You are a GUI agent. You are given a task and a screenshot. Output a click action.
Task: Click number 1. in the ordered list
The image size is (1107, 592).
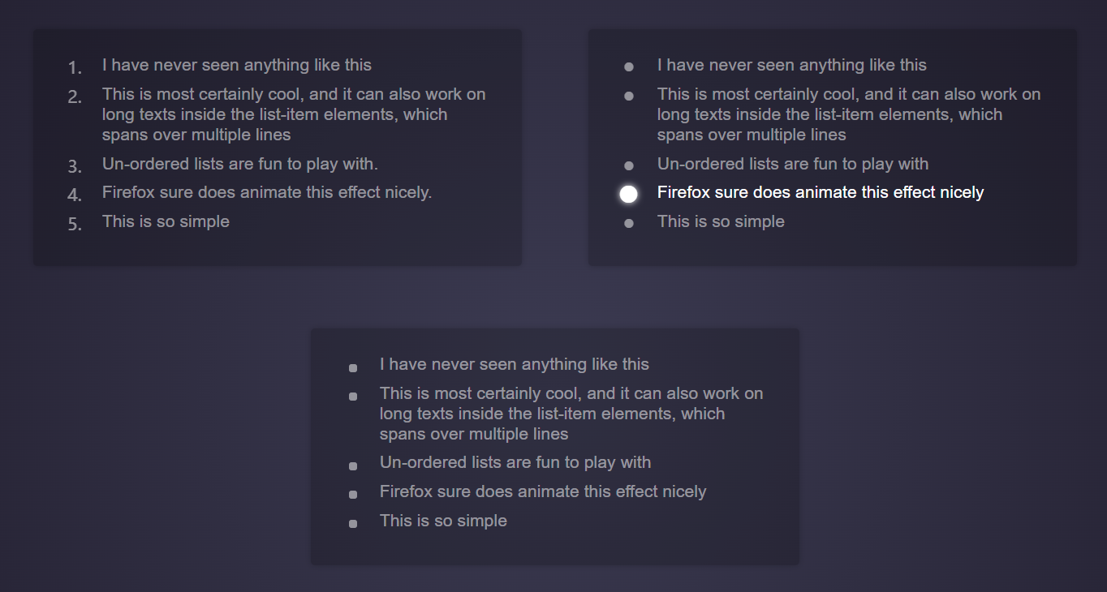click(75, 67)
